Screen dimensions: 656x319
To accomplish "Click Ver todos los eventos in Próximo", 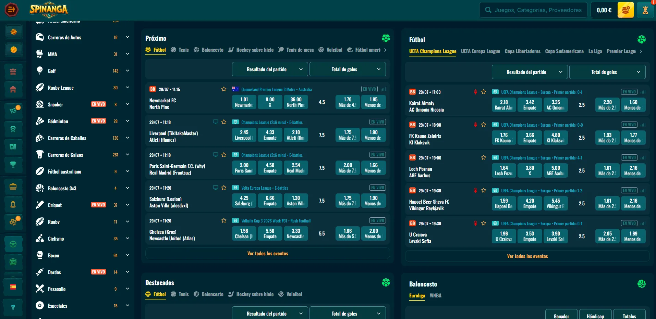I will [268, 253].
